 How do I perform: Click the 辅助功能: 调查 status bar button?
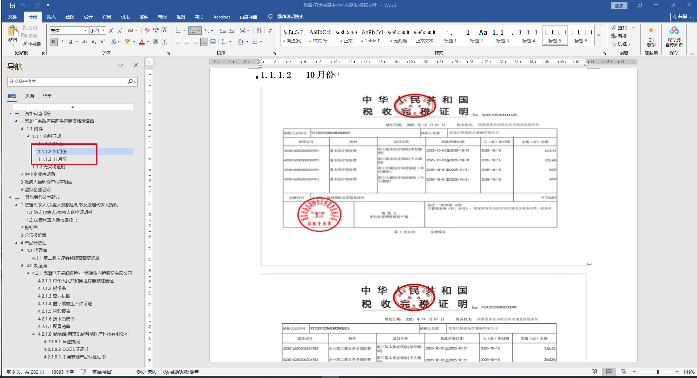tap(181, 372)
